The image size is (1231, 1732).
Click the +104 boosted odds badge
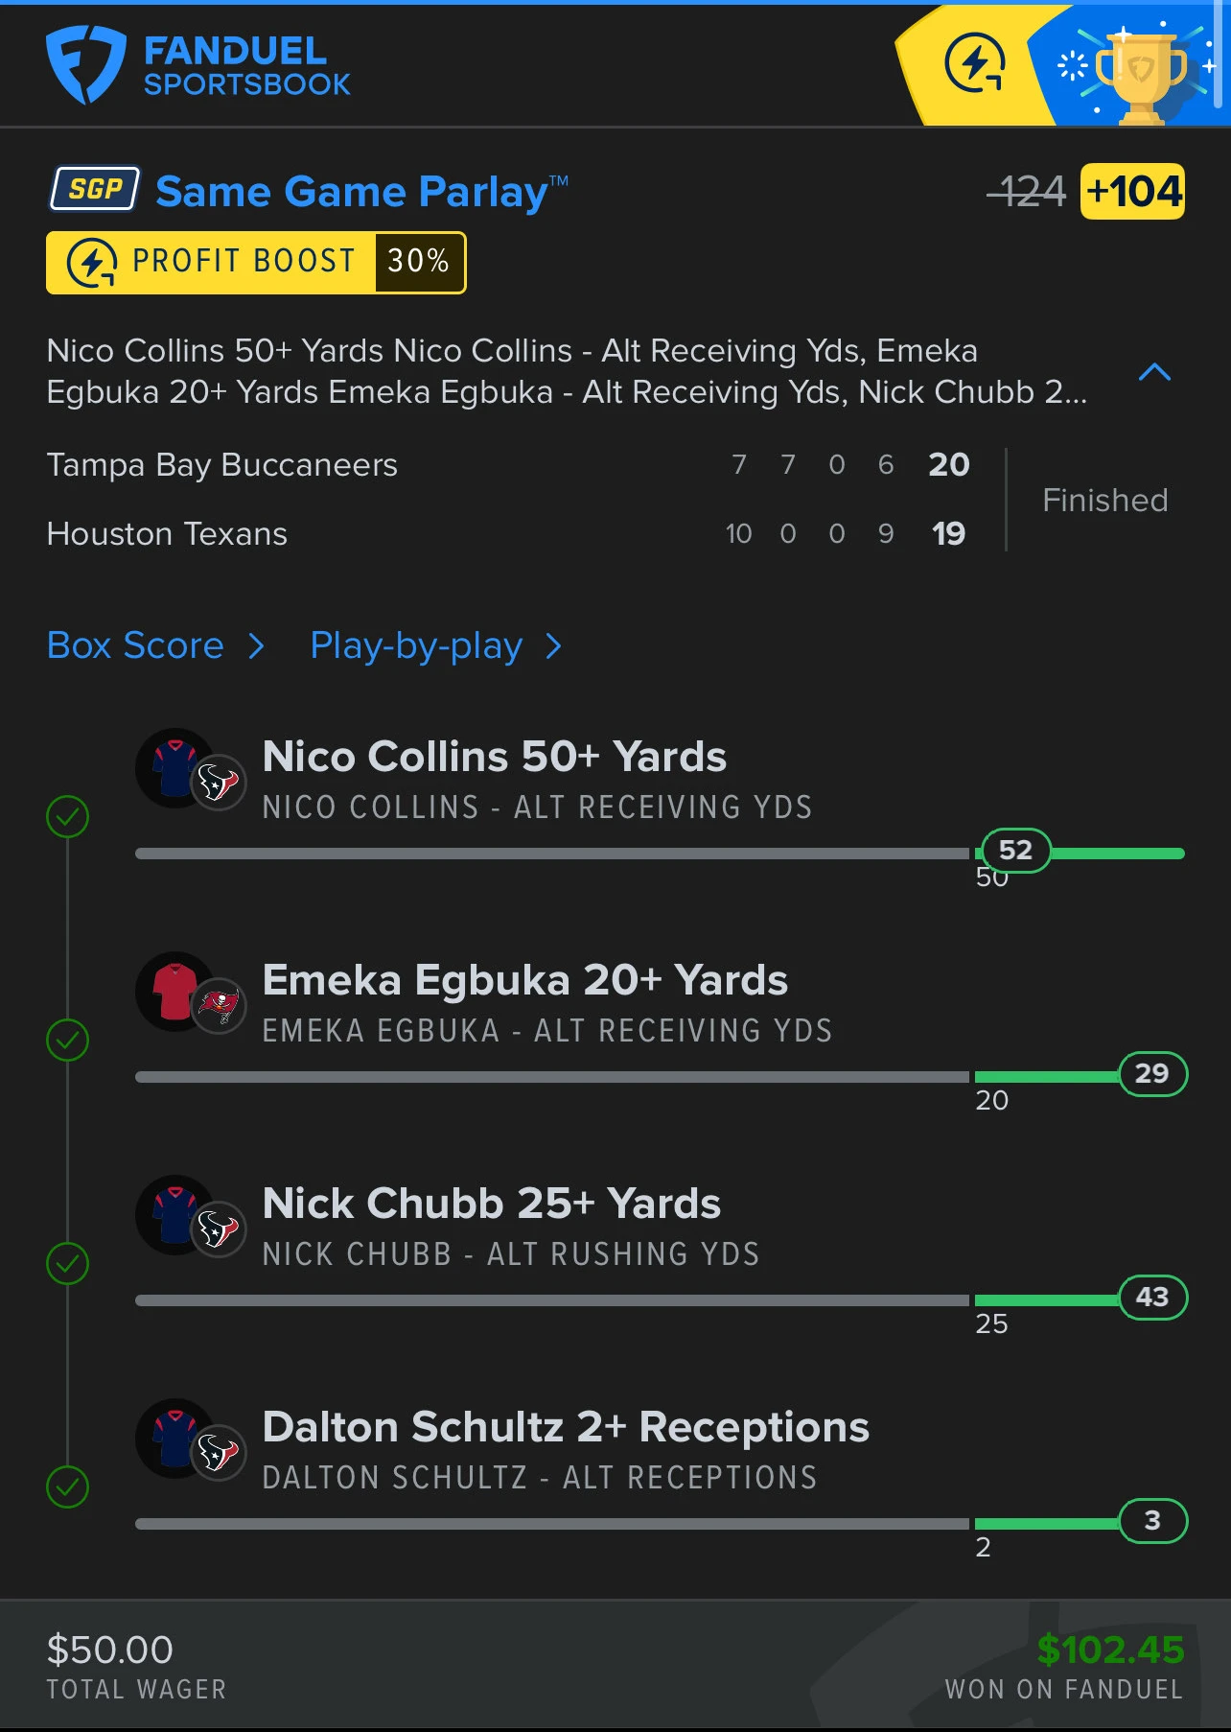(1132, 192)
